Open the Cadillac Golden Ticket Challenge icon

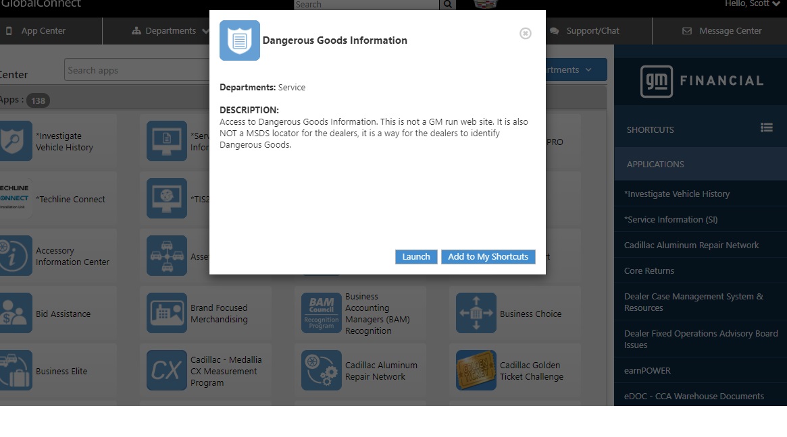(476, 370)
